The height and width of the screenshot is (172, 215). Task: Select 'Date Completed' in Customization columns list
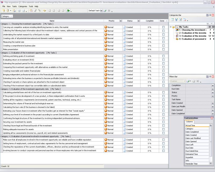coord(192,132)
